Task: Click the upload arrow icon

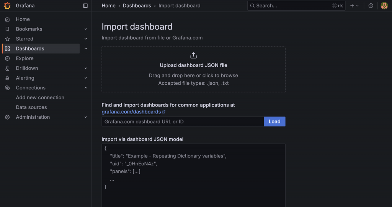Action: [193, 55]
